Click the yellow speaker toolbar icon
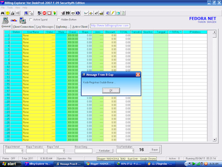Image resolution: width=222 pixels, height=167 pixels. tap(91, 13)
